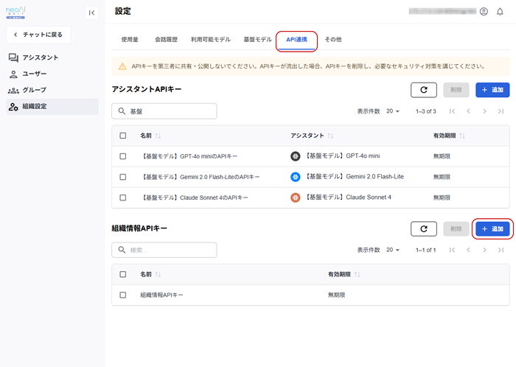Sort assistant keys by アシスタント column
516x367 pixels.
coord(330,136)
